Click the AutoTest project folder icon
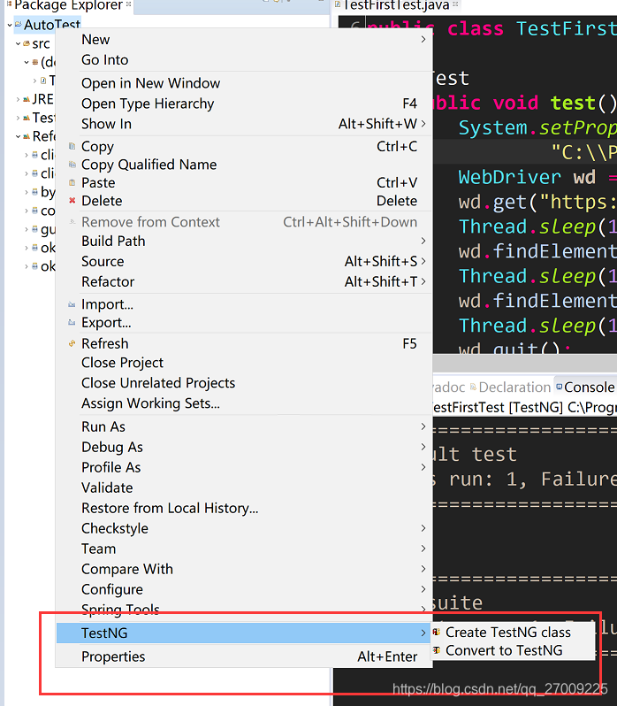This screenshot has height=706, width=617. [x=18, y=24]
